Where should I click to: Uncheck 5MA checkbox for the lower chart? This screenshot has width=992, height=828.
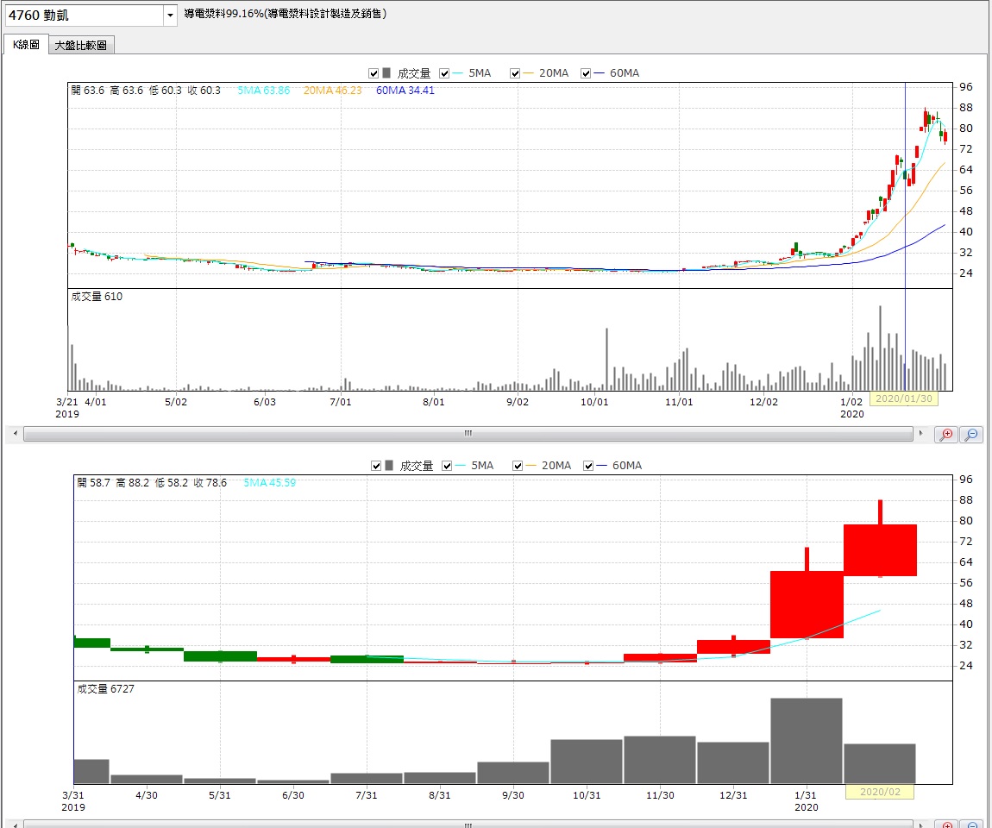click(x=447, y=466)
